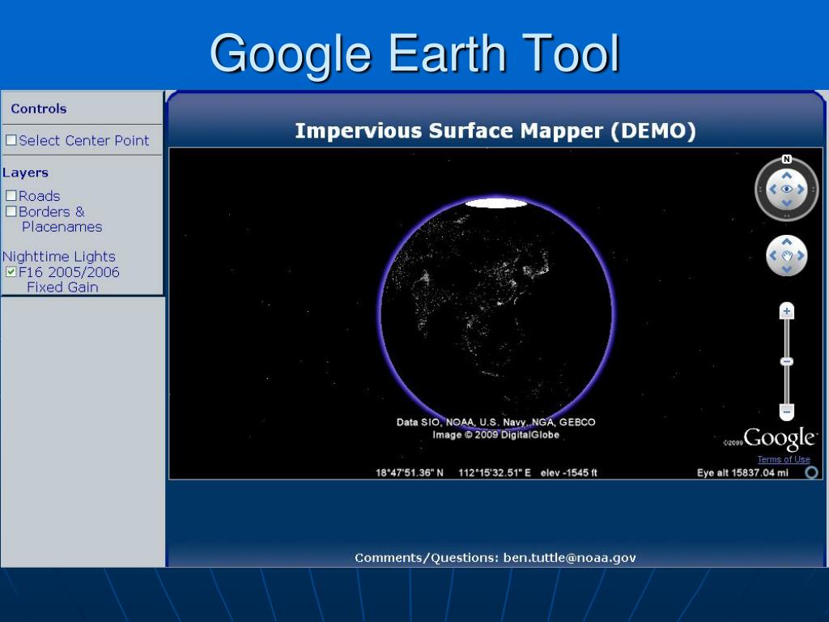
Task: Tilt view down with look joystick arrow
Action: click(x=787, y=203)
